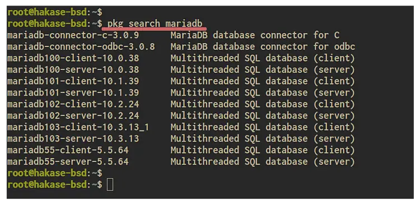Click the underlined pkg search mariadb command
Screen dimensions: 420x206
click(155, 24)
